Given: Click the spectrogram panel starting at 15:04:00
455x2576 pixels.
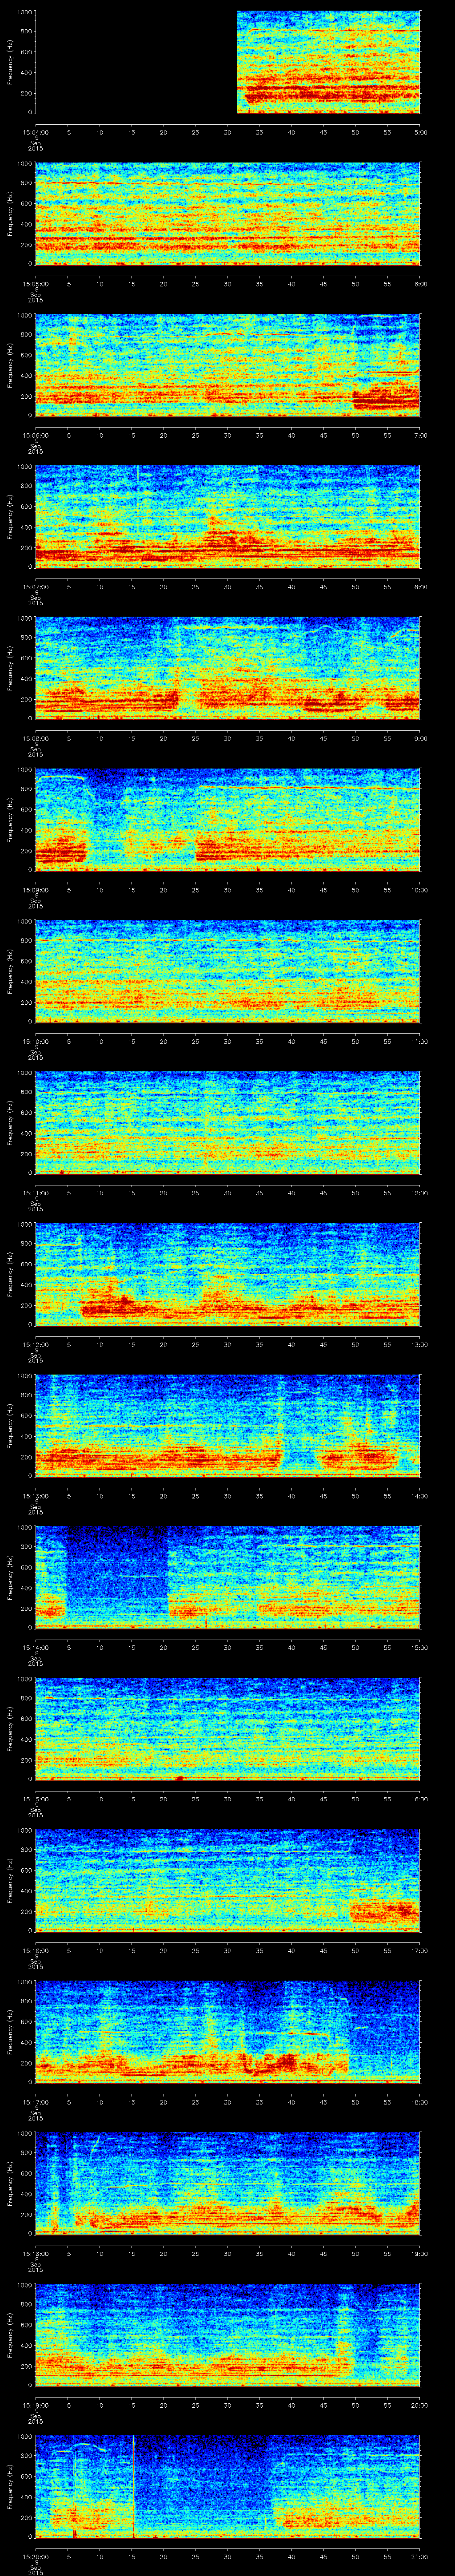Looking at the screenshot, I should (228, 62).
